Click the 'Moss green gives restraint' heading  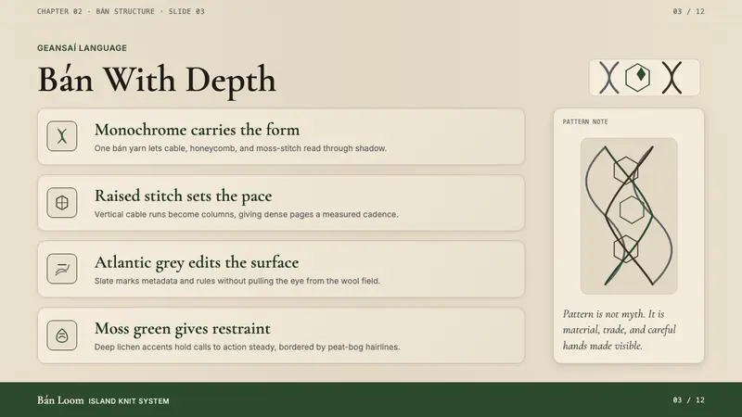tap(182, 329)
